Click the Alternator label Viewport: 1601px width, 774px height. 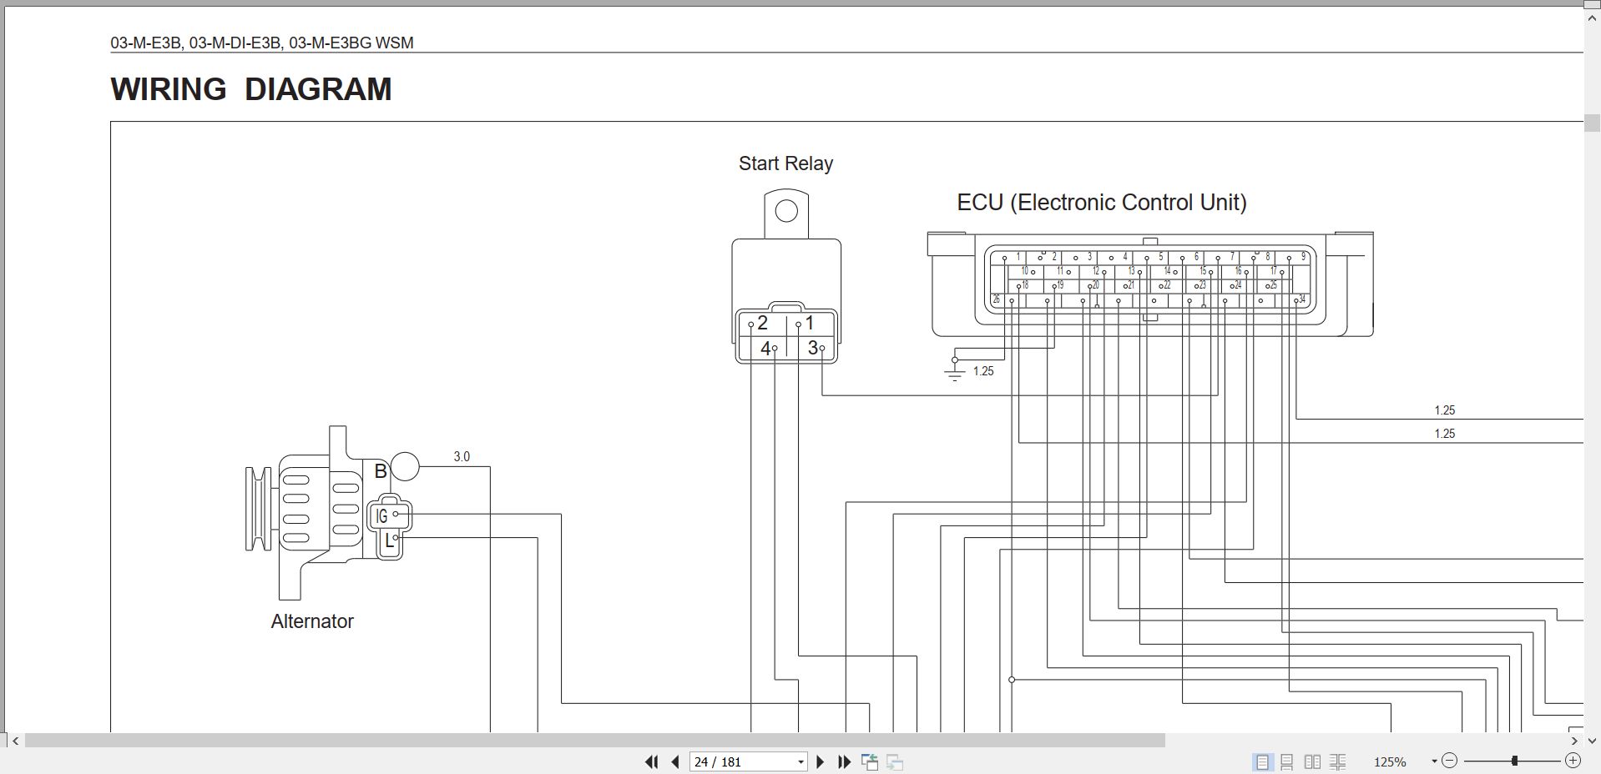(312, 621)
